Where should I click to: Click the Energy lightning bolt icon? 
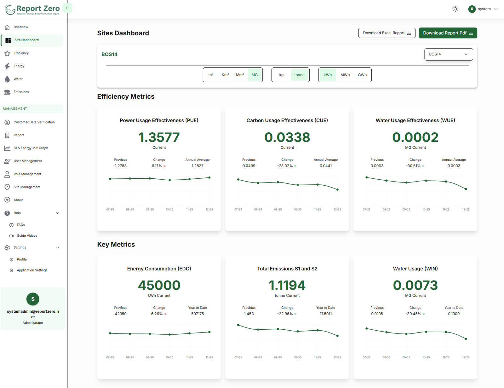pos(7,66)
